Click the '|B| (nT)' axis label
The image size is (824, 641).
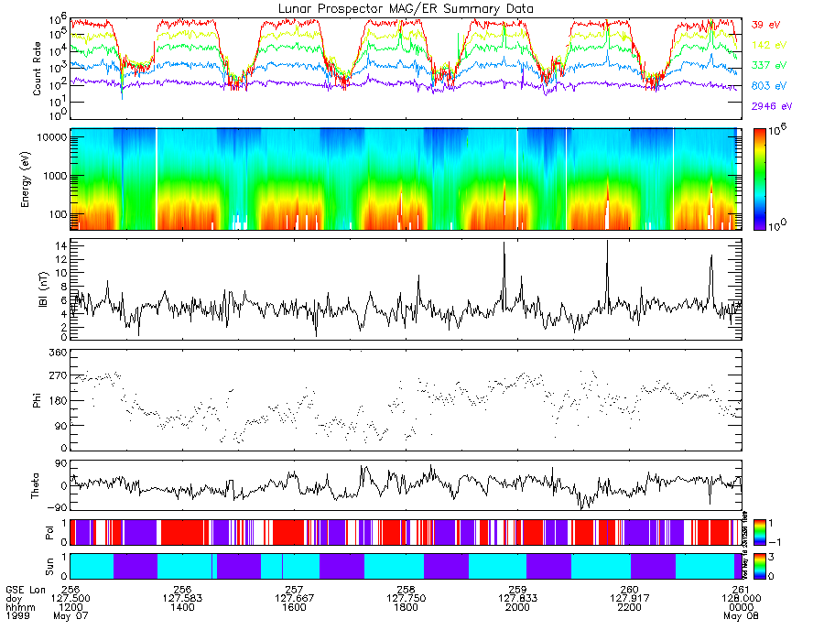pyautogui.click(x=42, y=289)
